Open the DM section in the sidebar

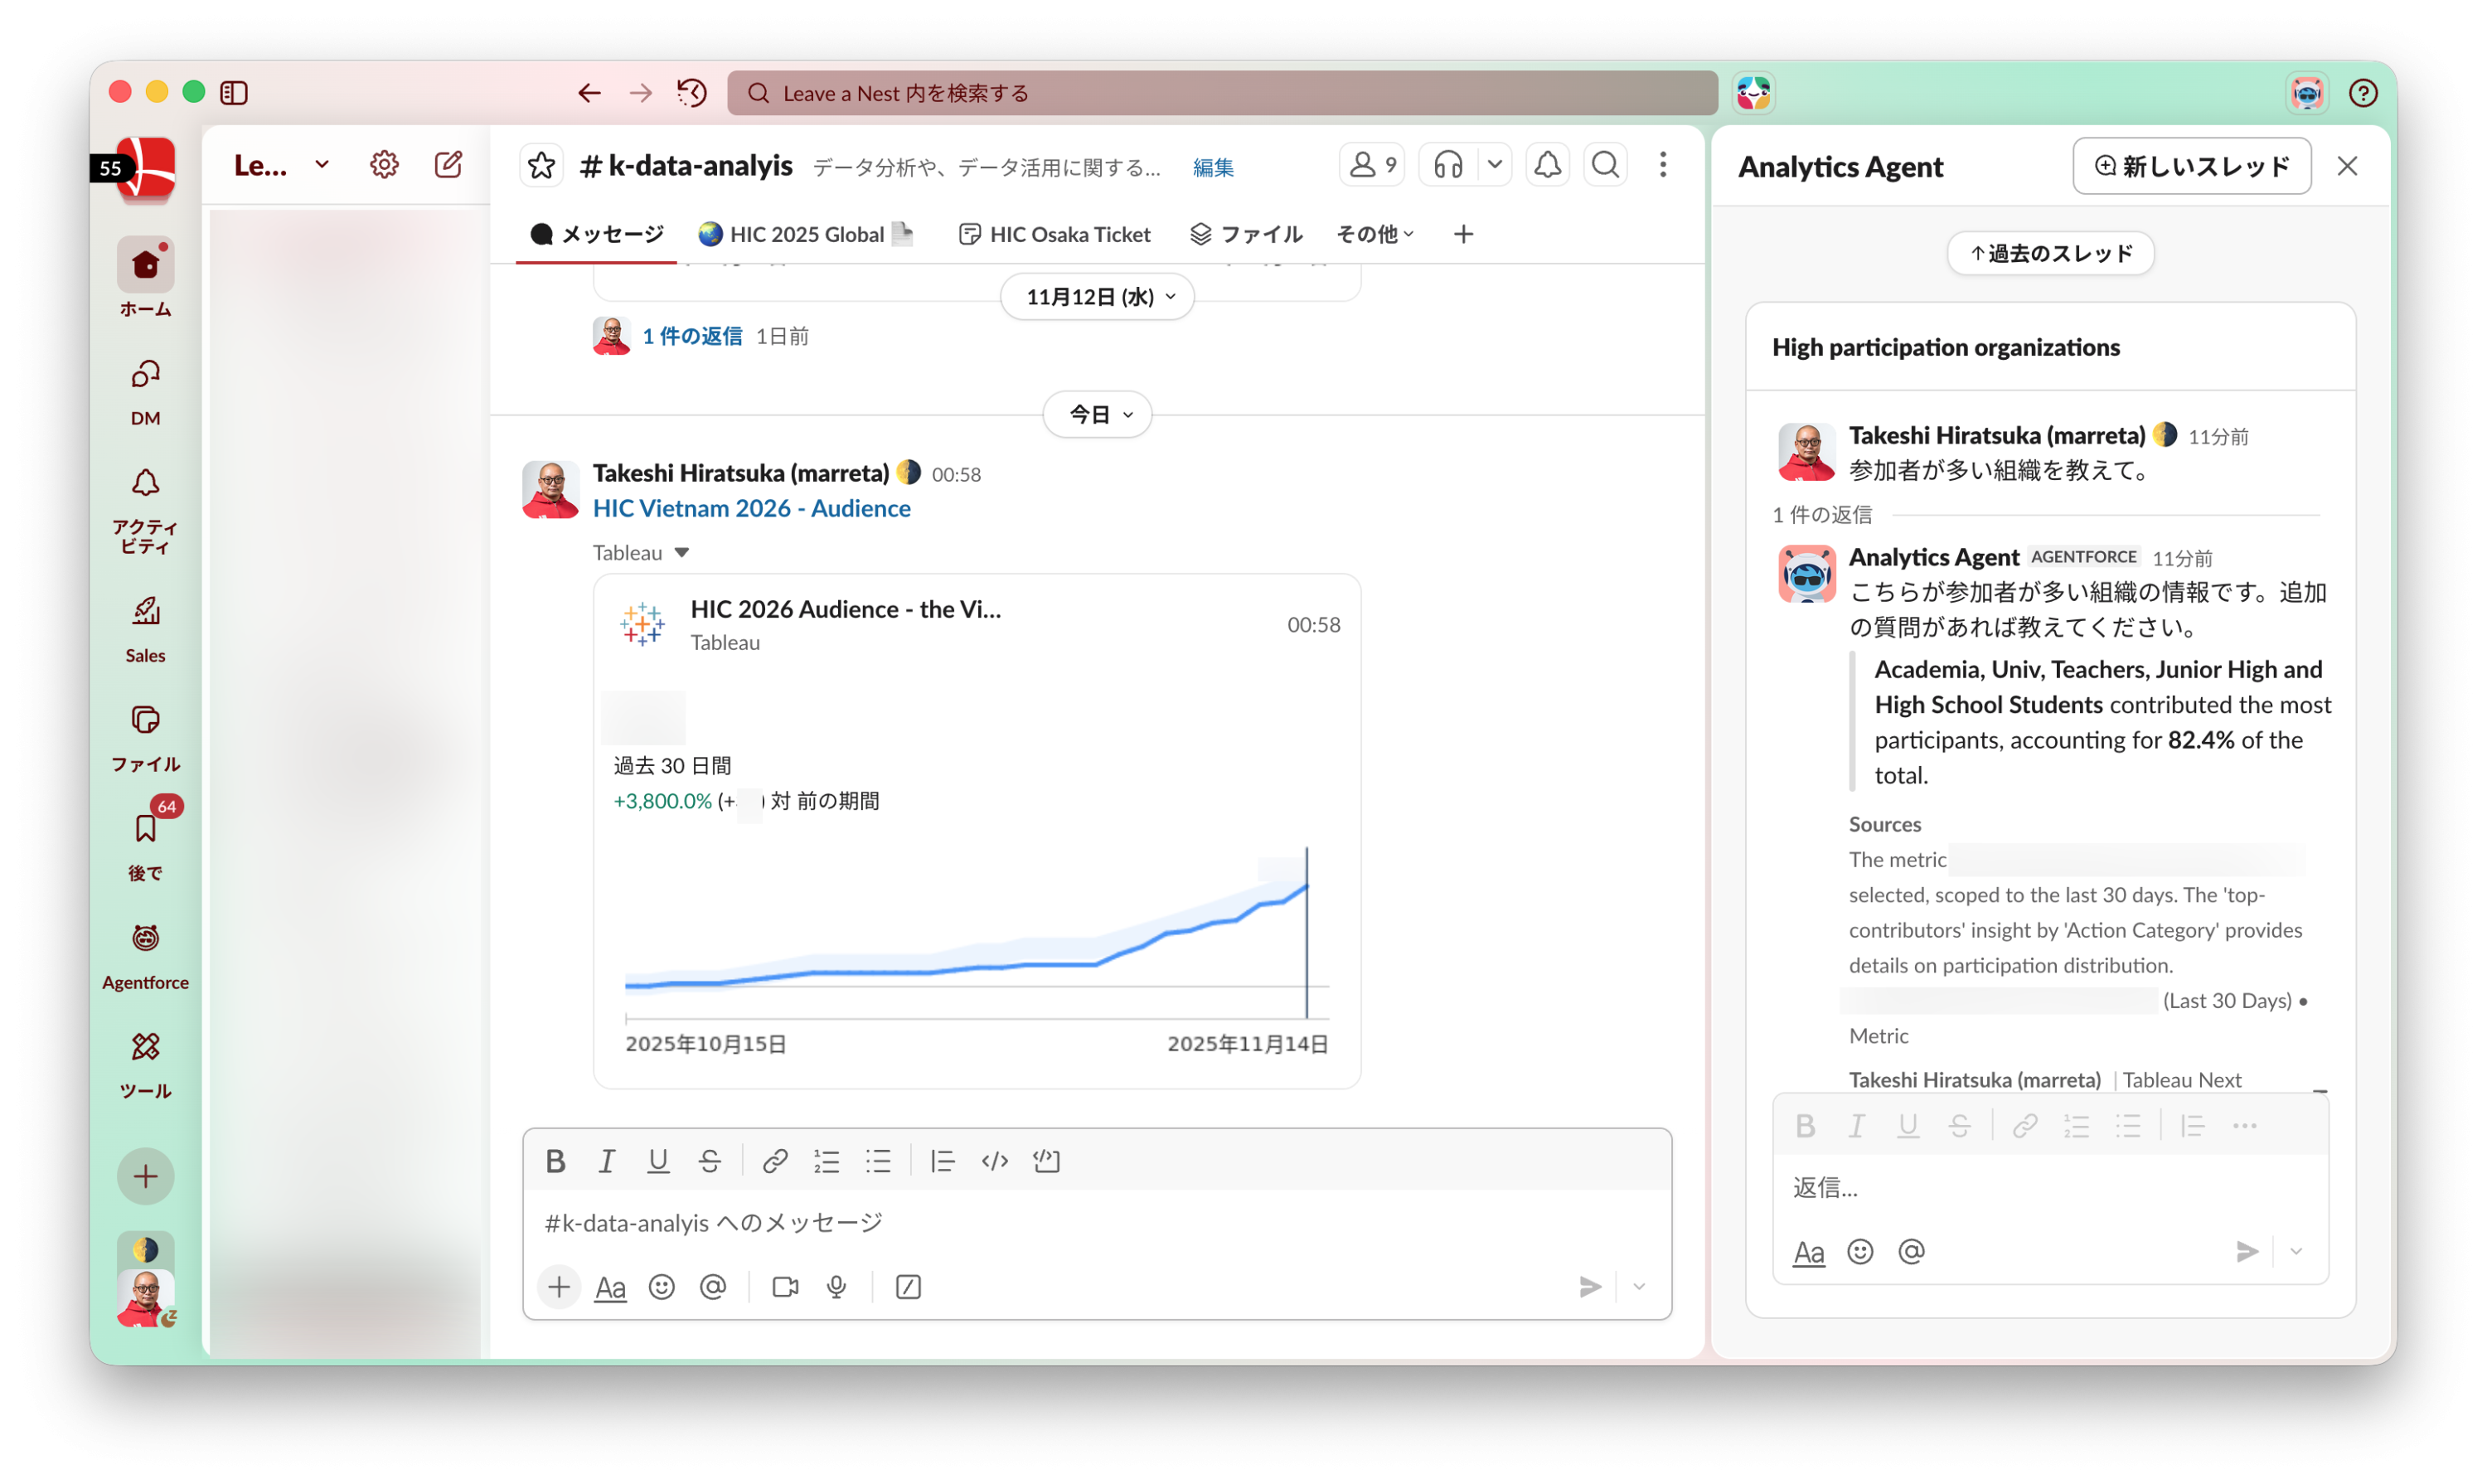(x=145, y=390)
